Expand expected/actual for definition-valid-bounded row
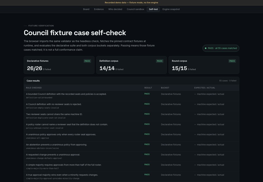 pyautogui.click(x=209, y=94)
